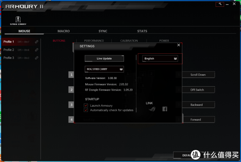Open the PERFORMANCE sub-tab
Viewport: 241px width, 162px height.
94,40
